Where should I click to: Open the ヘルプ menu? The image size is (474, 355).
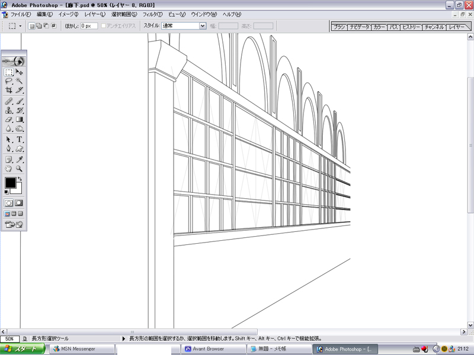pyautogui.click(x=232, y=14)
